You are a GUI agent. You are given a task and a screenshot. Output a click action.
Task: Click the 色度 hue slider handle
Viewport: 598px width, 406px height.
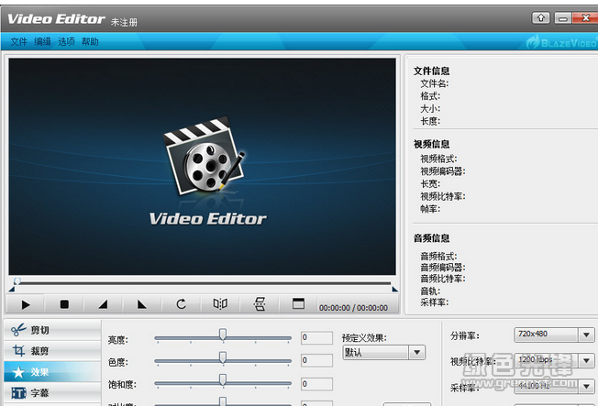(223, 357)
